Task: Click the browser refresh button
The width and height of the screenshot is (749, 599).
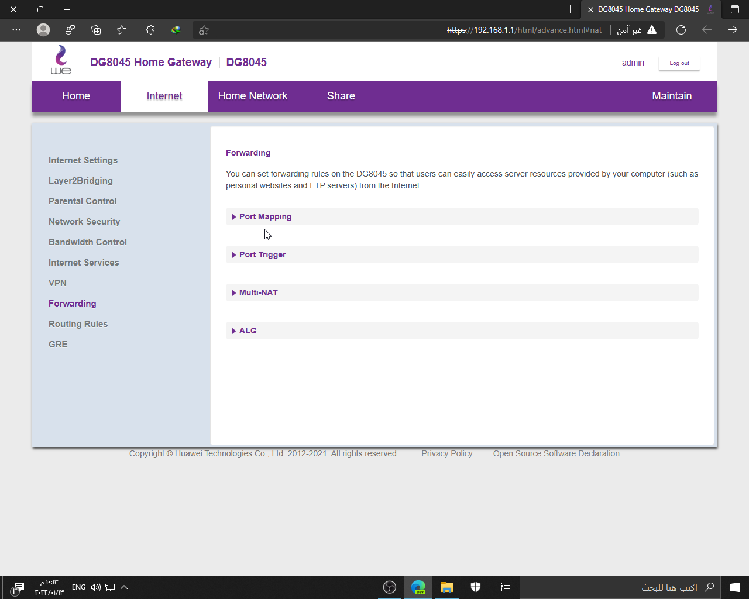Action: (x=681, y=30)
